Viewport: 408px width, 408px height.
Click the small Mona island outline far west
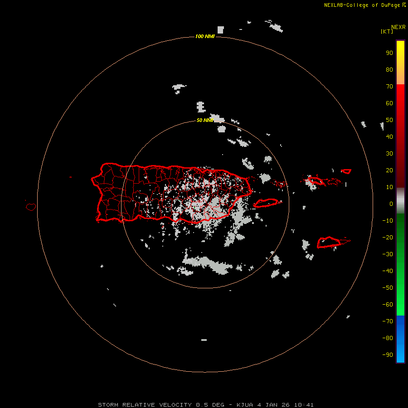tap(31, 207)
